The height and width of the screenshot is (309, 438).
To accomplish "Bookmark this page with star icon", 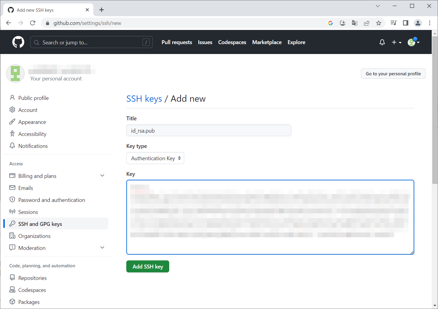I will pos(379,23).
